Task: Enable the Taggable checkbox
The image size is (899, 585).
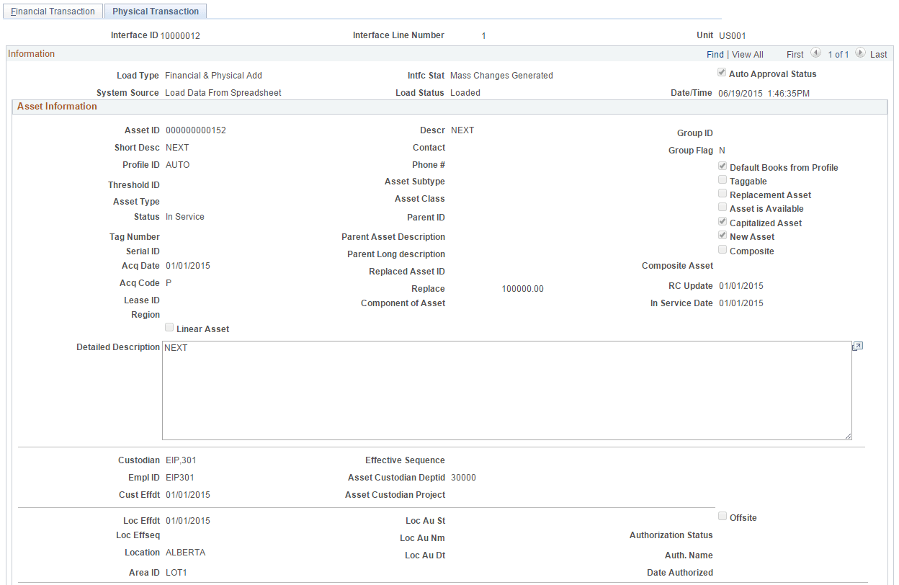Action: (723, 179)
